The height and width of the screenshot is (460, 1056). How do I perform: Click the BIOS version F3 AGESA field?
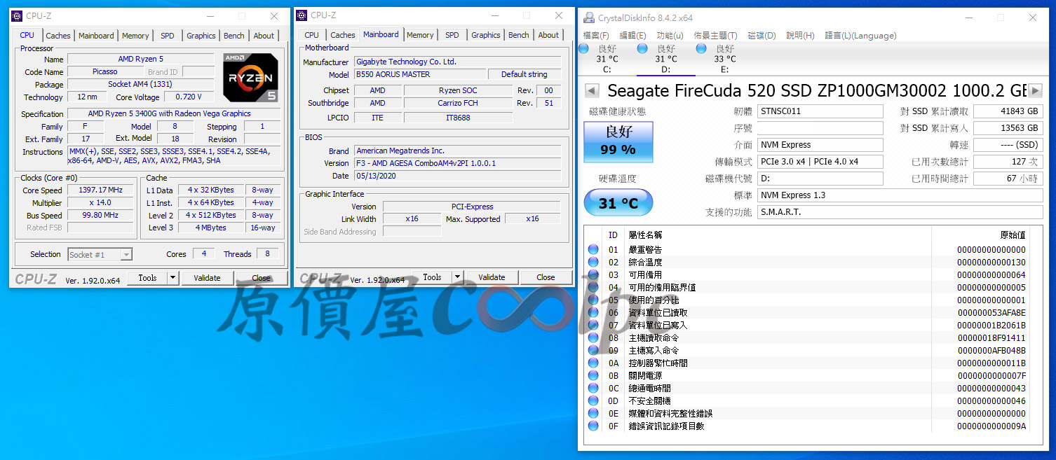tap(458, 163)
